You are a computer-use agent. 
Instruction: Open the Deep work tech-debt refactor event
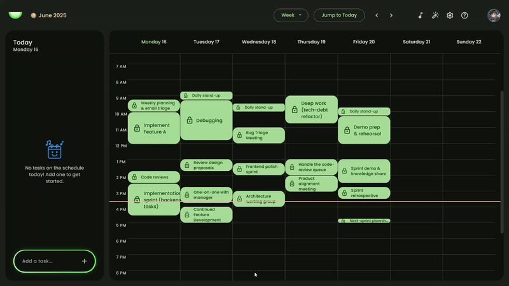pos(311,109)
